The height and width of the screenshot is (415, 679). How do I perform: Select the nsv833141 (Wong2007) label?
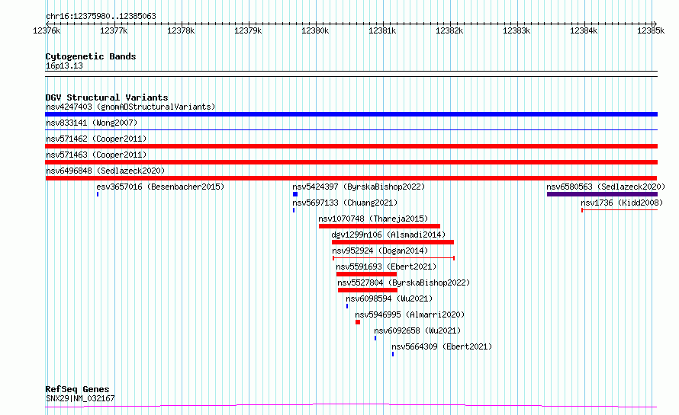click(92, 123)
